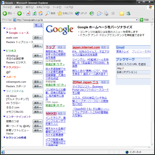155x155 pixels.
Task: Add 懸賞のつぼ with its 追加 button
Action: tap(38, 122)
